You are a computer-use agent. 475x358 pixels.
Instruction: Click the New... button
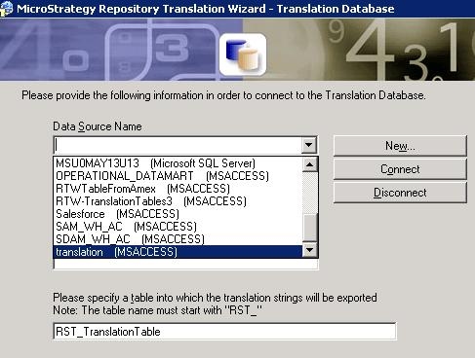tap(400, 146)
